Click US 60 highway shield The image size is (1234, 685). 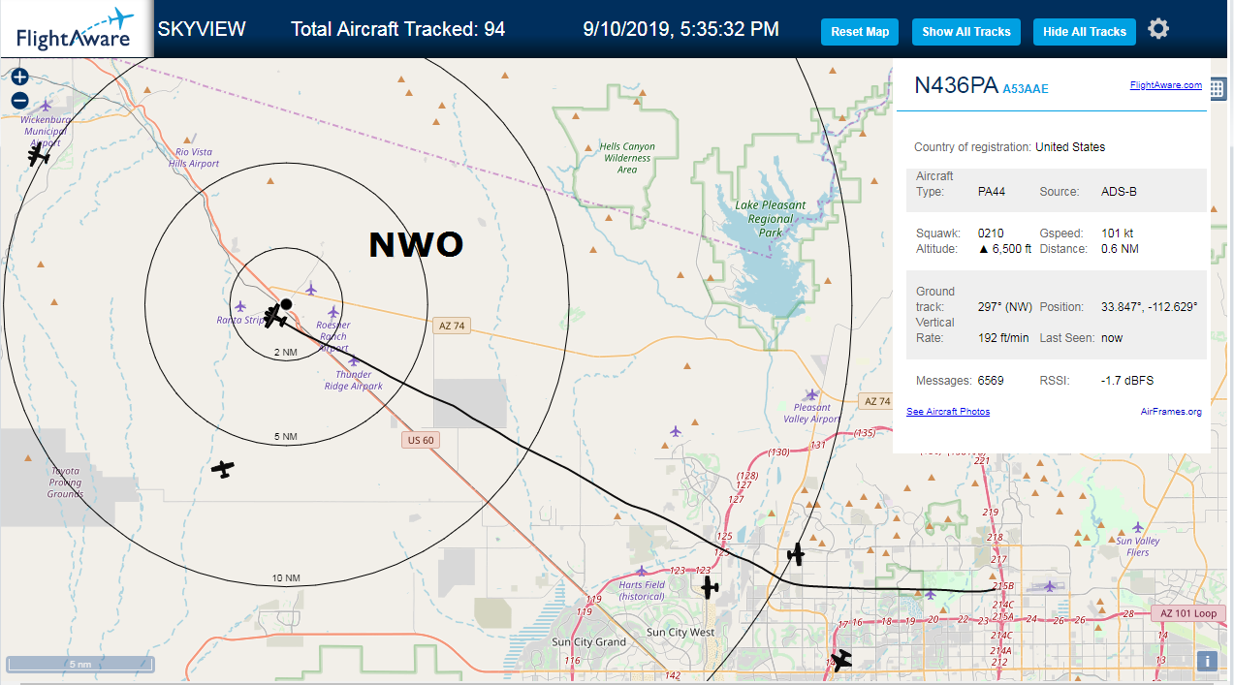[x=421, y=440]
